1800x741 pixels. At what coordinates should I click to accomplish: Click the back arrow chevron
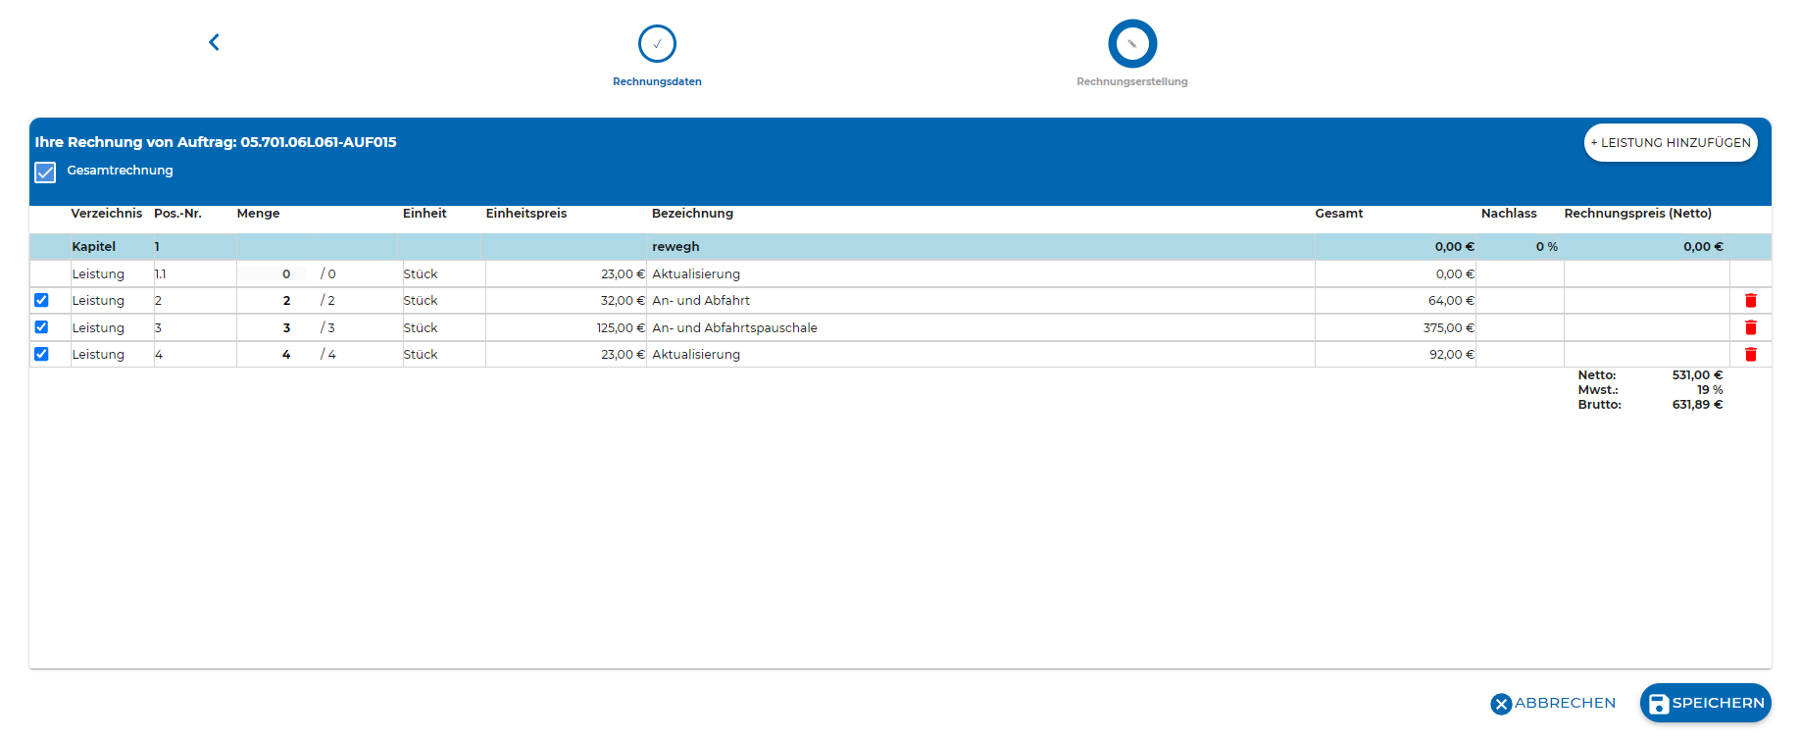click(x=214, y=42)
